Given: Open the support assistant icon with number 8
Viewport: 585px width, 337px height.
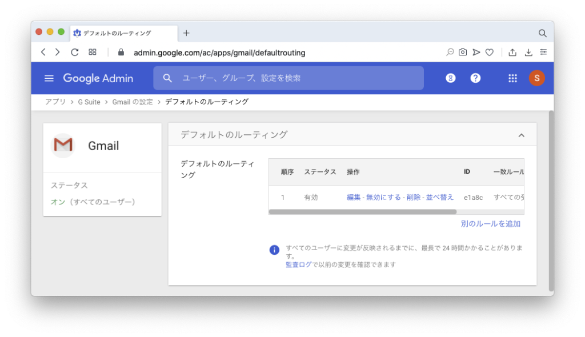Looking at the screenshot, I should (x=450, y=78).
